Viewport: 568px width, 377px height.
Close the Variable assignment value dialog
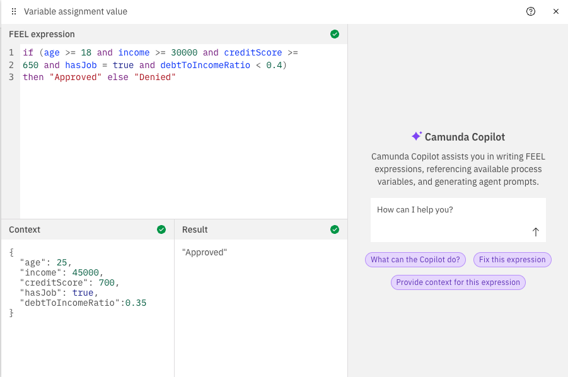pyautogui.click(x=556, y=11)
